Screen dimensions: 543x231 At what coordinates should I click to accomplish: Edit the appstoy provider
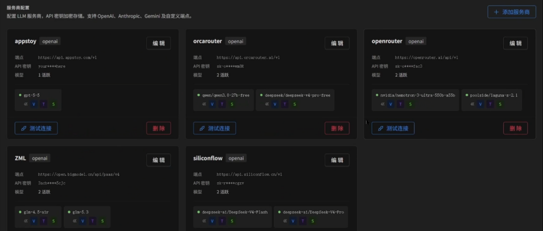pyautogui.click(x=158, y=43)
